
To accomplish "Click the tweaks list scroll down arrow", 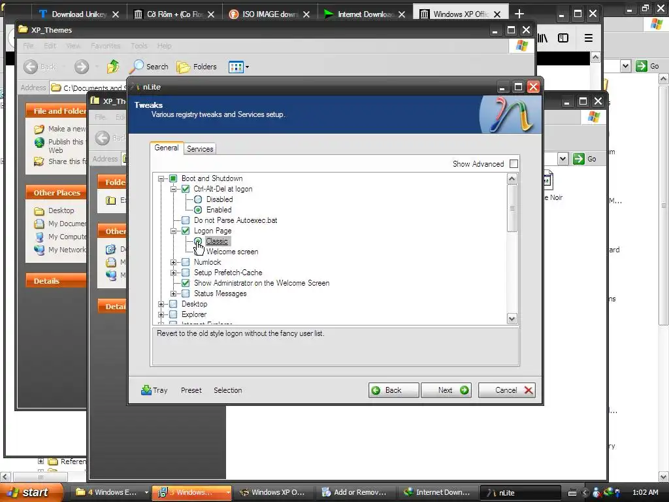I will click(512, 319).
